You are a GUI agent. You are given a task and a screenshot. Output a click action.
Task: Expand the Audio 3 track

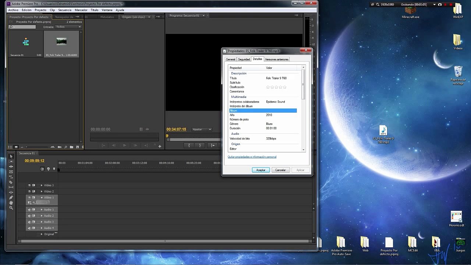click(42, 222)
